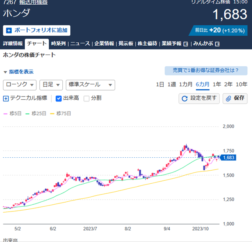Reset chart settings with 設定を戻す
Image resolution: width=252 pixels, height=242 pixels.
(199, 99)
